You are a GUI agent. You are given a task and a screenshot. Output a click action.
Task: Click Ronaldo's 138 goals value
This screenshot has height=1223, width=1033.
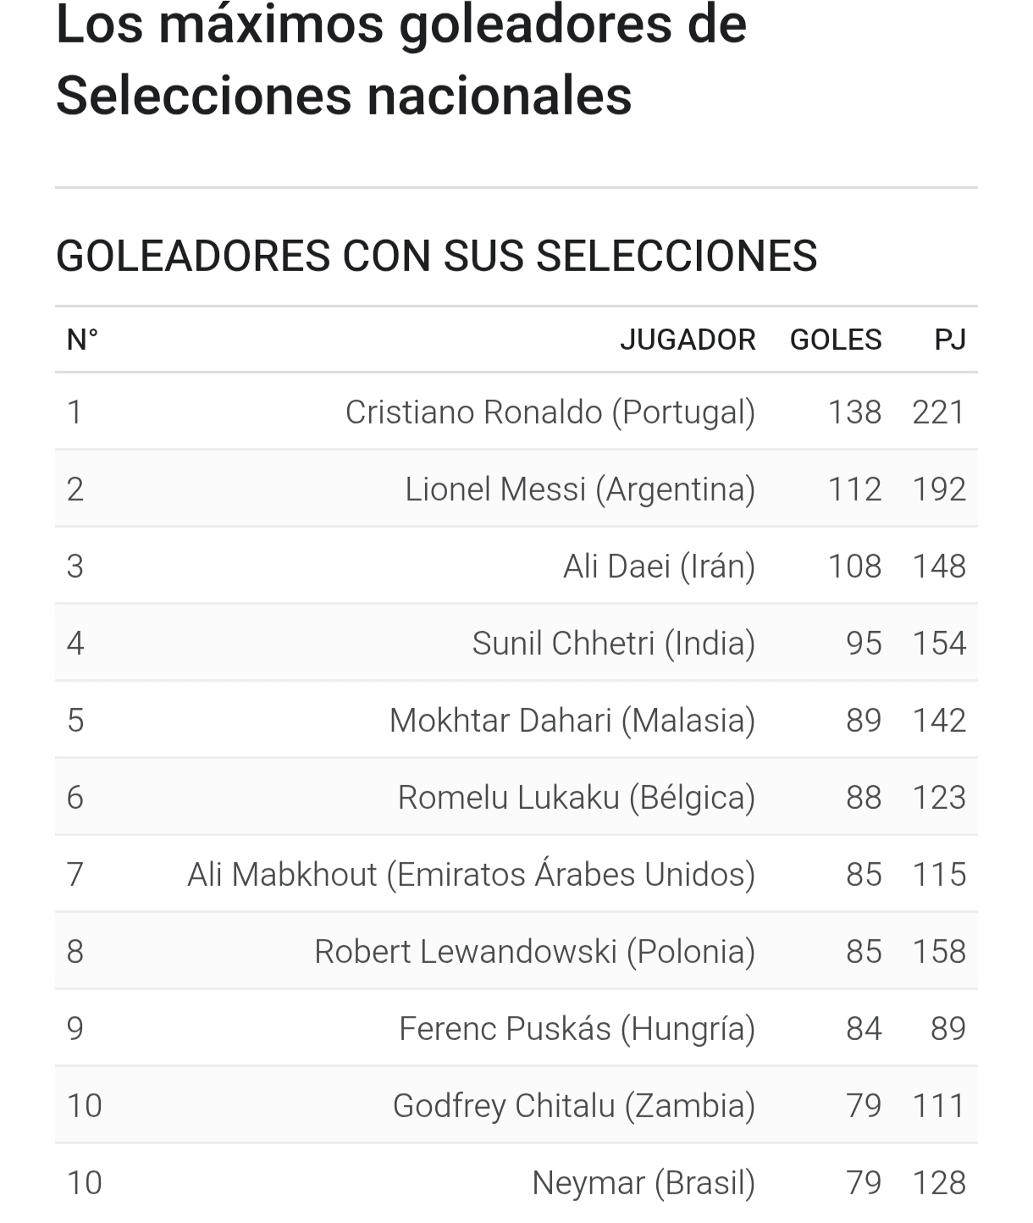(x=855, y=412)
